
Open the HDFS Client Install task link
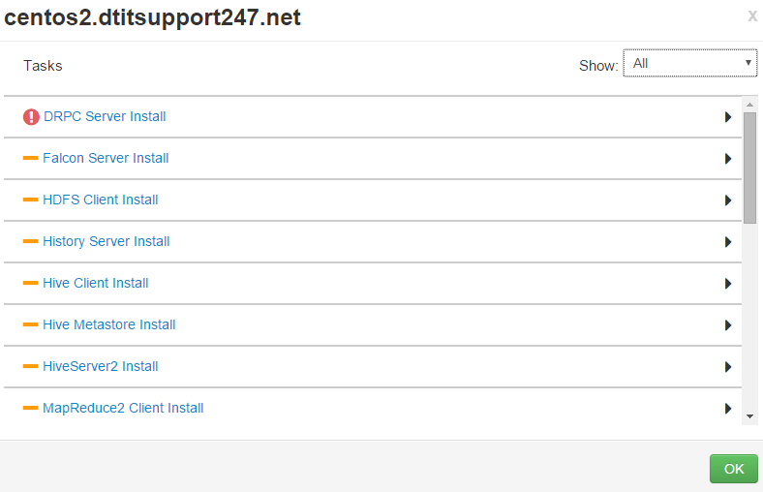point(100,200)
